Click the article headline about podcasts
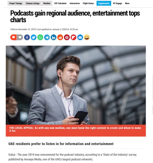Image resolution: width=153 pixels, height=163 pixels. click(75, 16)
